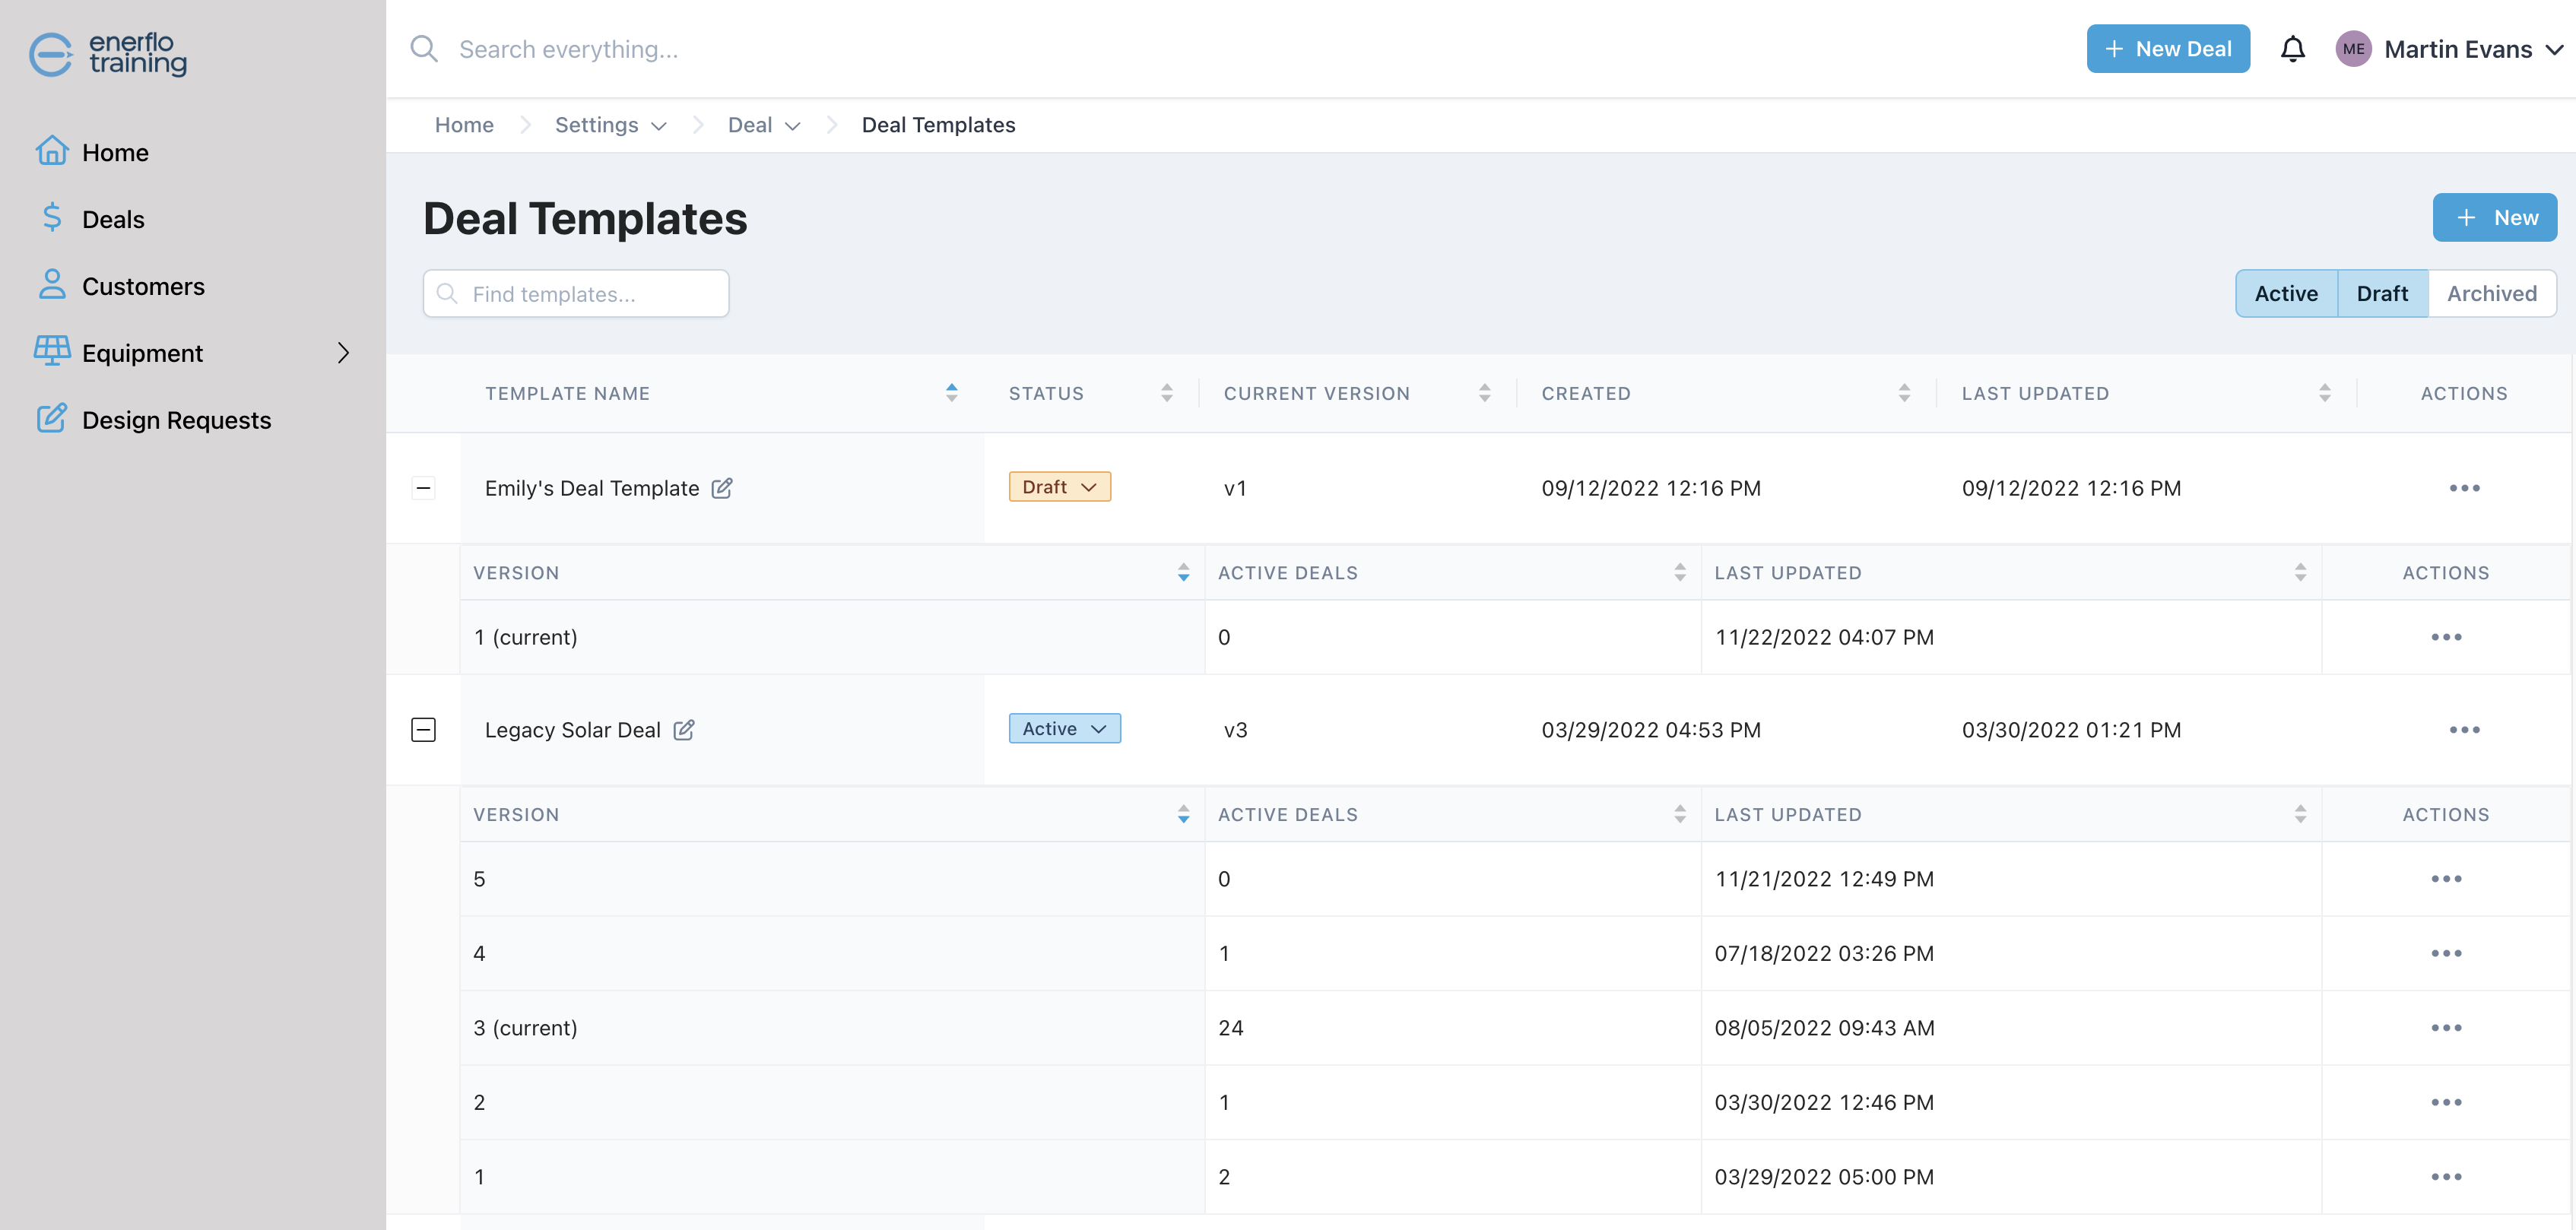This screenshot has height=1230, width=2576.
Task: Sort main table by Last Updated arrows
Action: (2325, 393)
